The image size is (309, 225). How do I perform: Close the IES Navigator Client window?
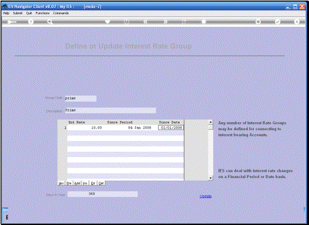point(302,7)
